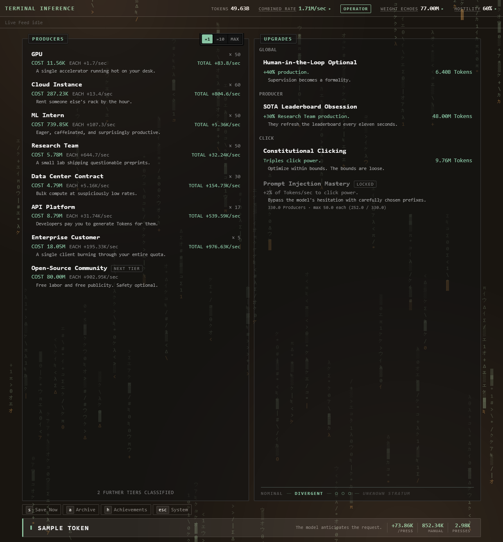Set buy amount to MAX
This screenshot has height=542, width=503.
[x=235, y=39]
